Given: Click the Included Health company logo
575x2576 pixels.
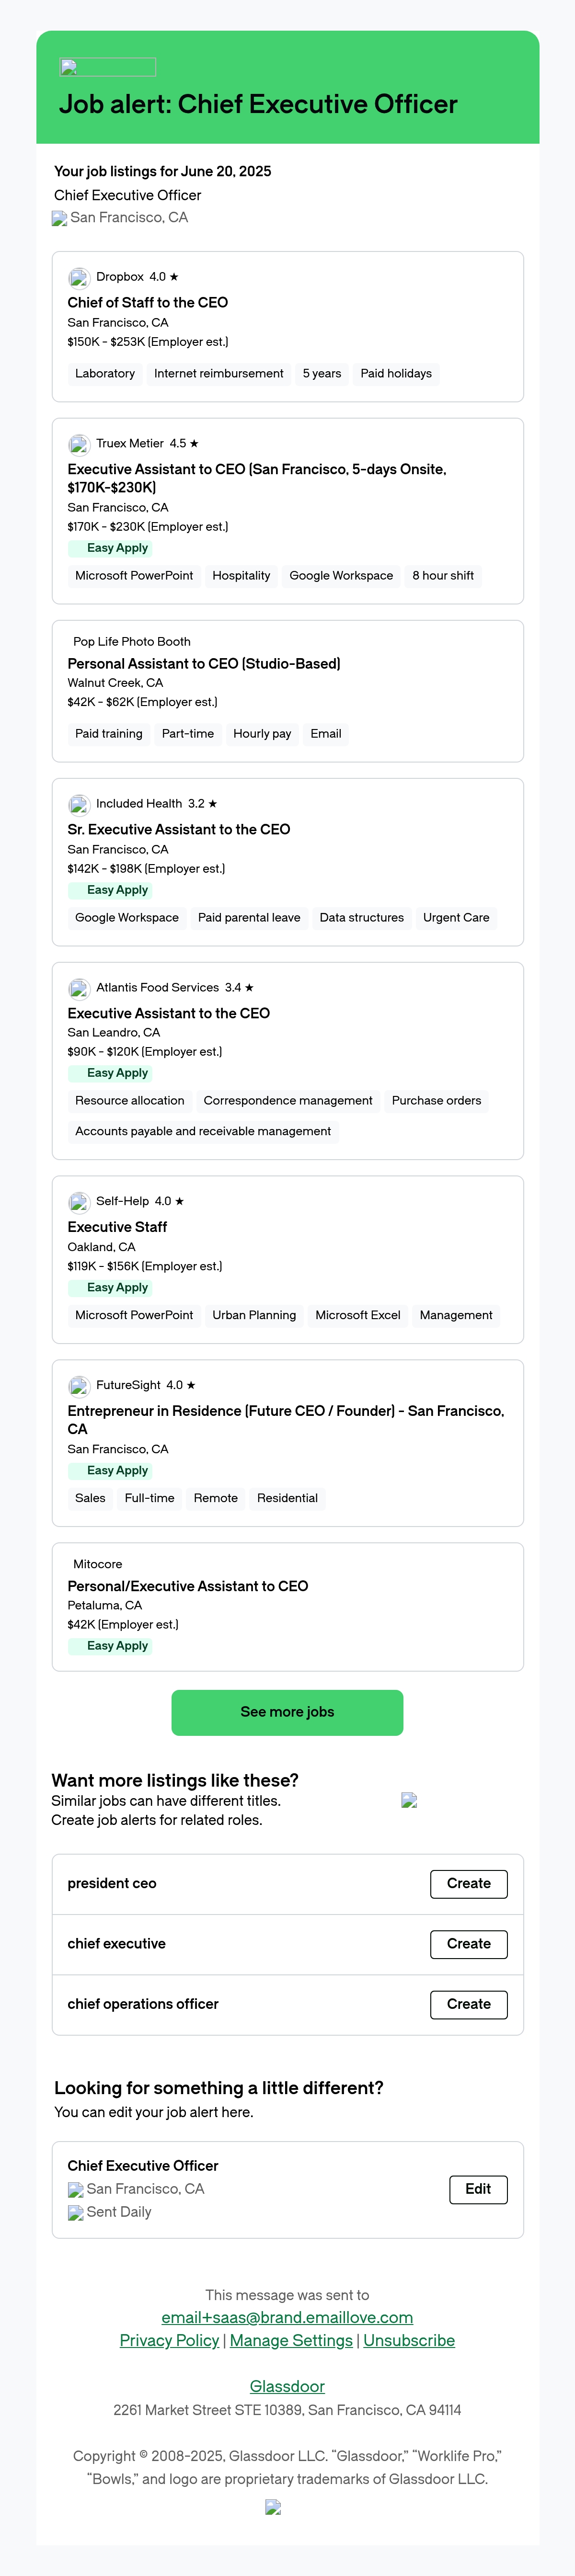Looking at the screenshot, I should [x=79, y=804].
